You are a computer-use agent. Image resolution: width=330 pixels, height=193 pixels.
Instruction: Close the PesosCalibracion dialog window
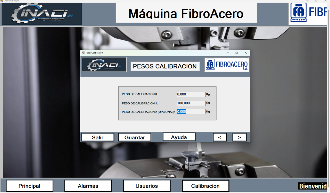click(x=245, y=53)
